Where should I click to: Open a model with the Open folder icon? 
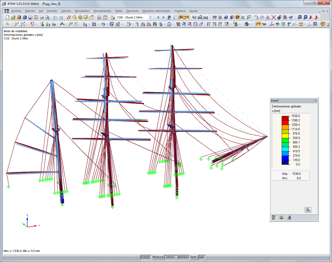pyautogui.click(x=13, y=18)
